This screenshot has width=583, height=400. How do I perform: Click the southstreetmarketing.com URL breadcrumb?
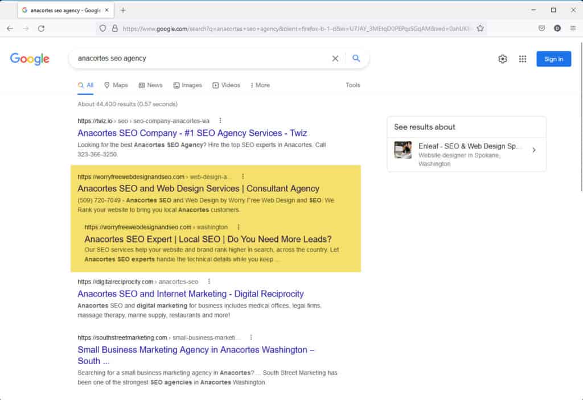coord(159,337)
